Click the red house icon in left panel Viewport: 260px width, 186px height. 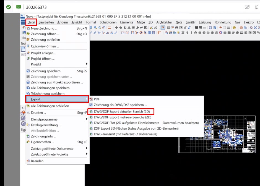(23, 113)
